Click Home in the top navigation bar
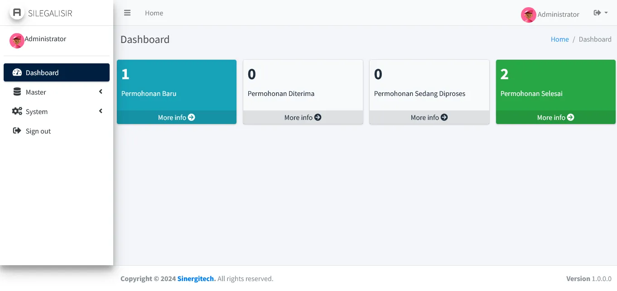The width and height of the screenshot is (617, 291). (154, 13)
